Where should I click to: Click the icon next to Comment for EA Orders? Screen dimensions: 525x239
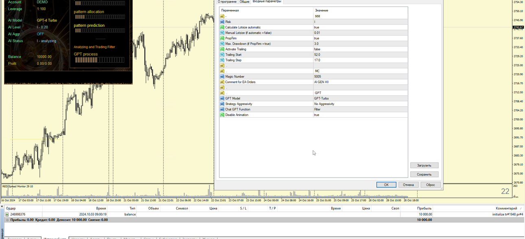222,82
